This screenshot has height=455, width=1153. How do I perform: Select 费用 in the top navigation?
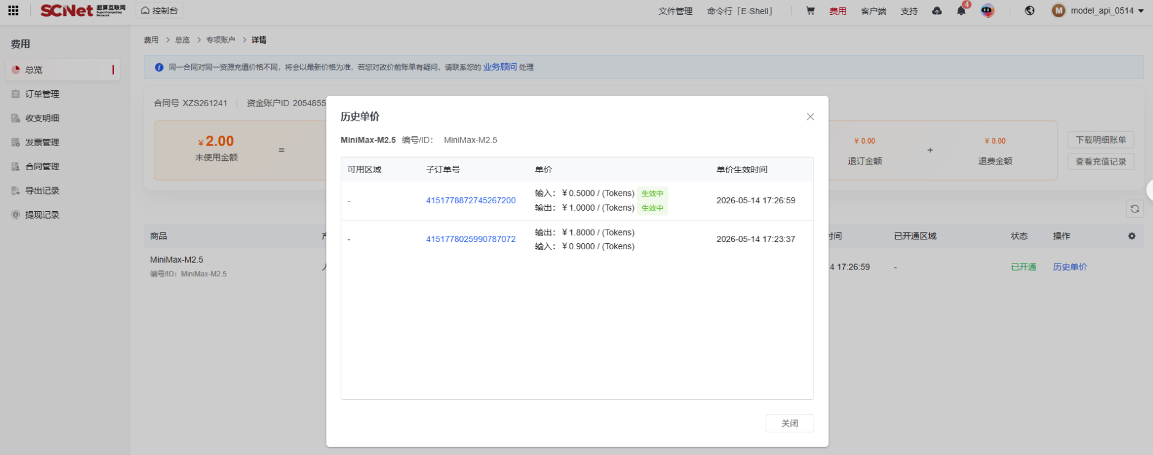pos(838,11)
